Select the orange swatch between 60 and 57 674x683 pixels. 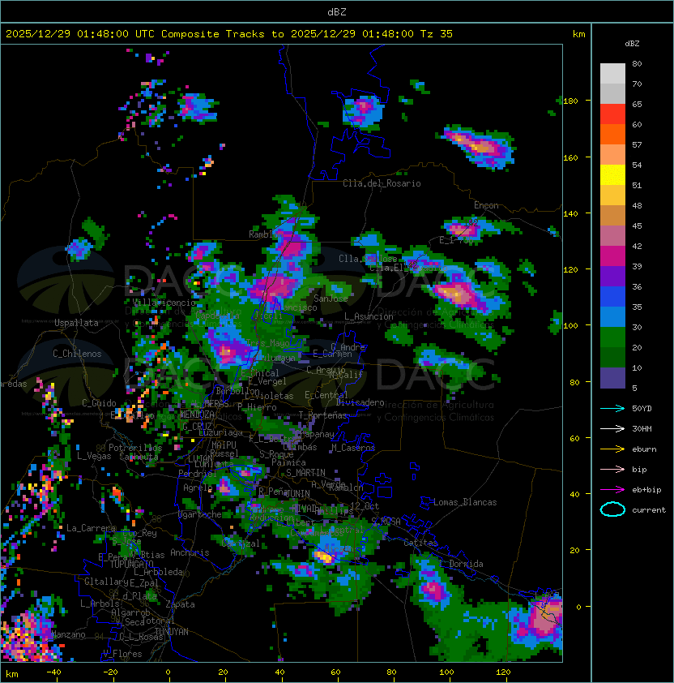click(x=612, y=135)
